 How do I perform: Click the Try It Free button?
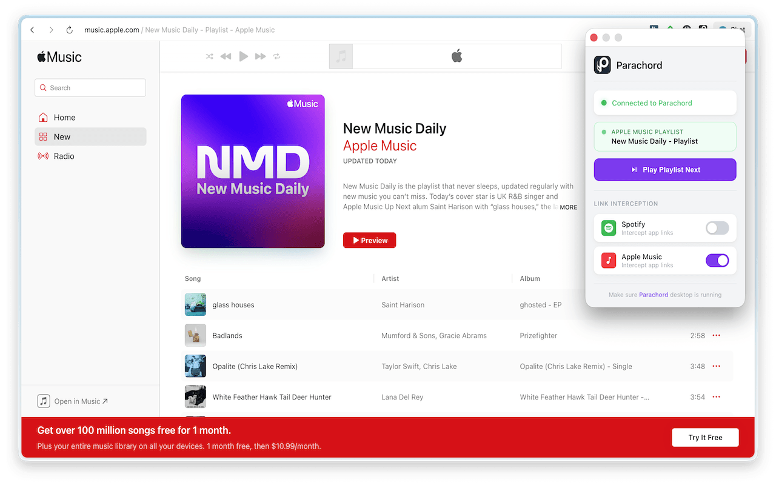coord(705,437)
